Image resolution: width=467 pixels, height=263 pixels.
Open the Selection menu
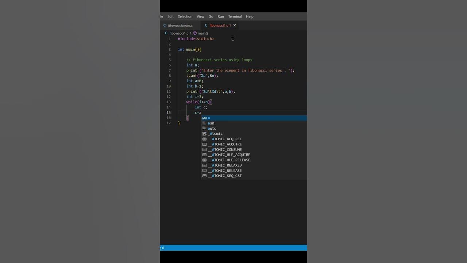tap(185, 16)
